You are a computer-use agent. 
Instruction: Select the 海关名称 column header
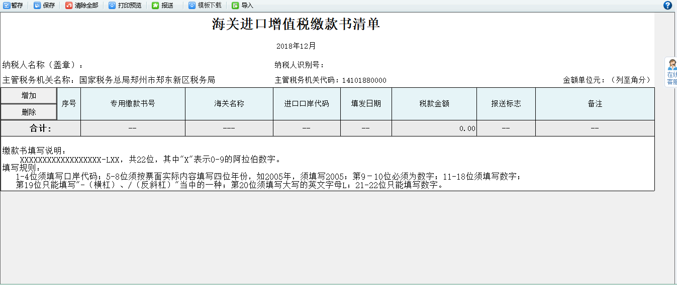click(229, 104)
